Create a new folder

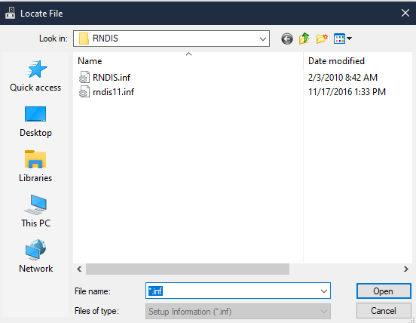[x=322, y=38]
